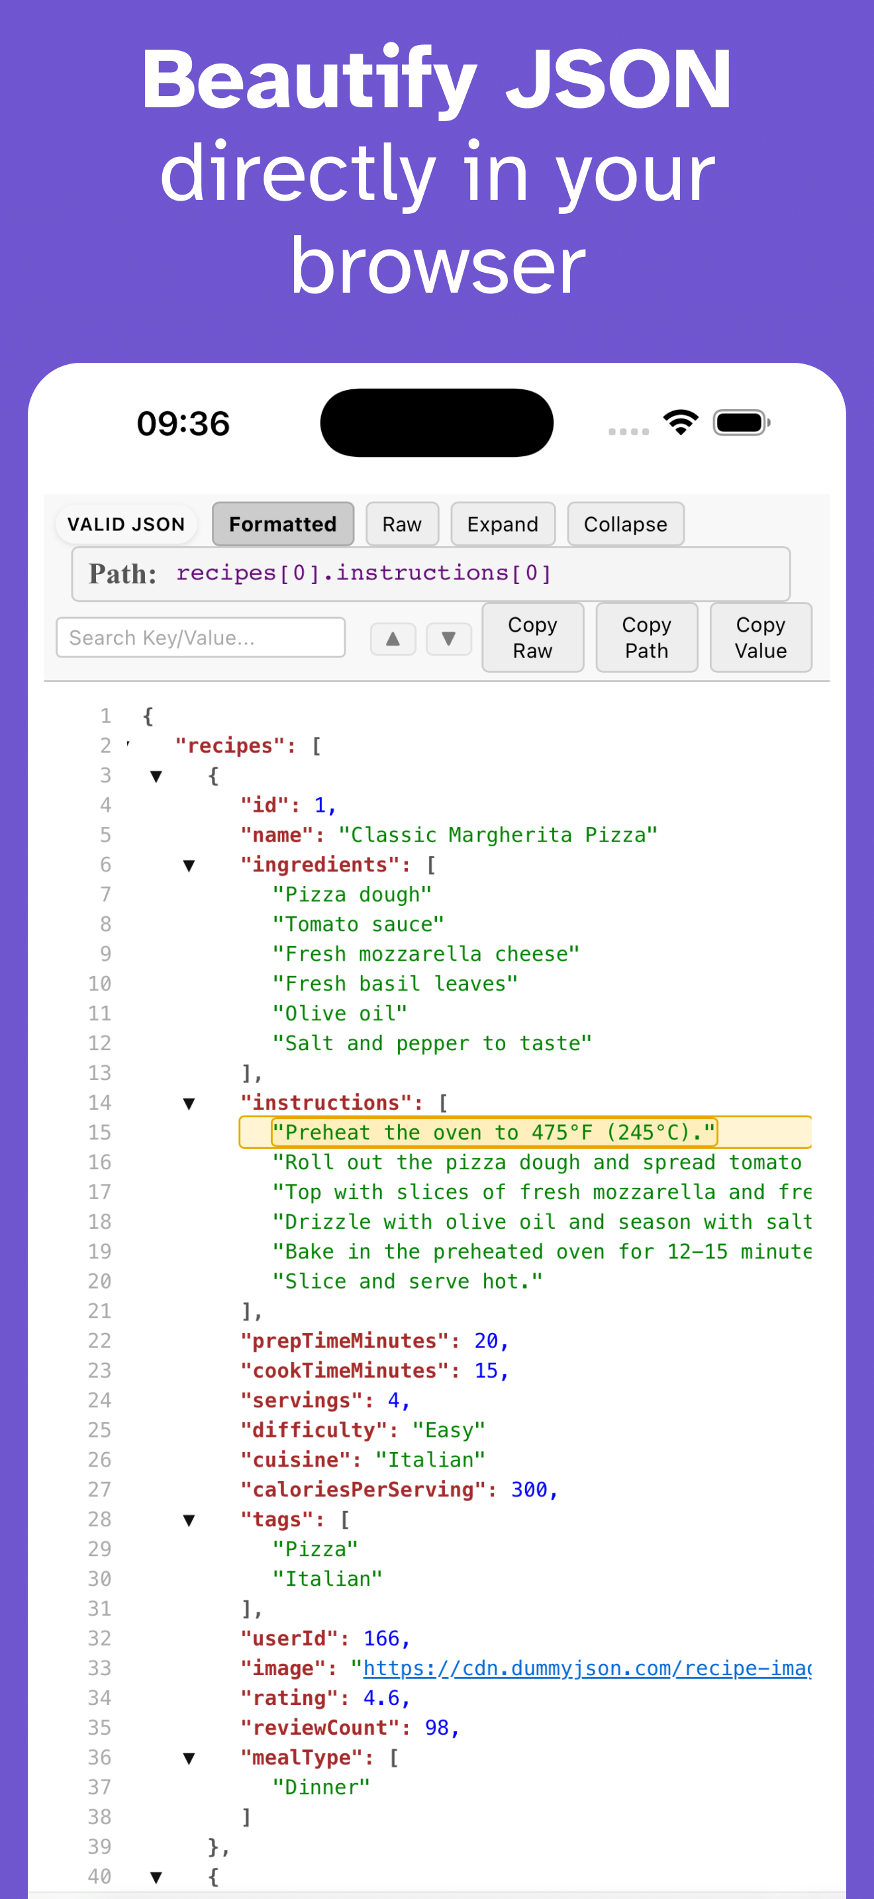Select the "caloriesPerServing" key

pyautogui.click(x=363, y=1490)
